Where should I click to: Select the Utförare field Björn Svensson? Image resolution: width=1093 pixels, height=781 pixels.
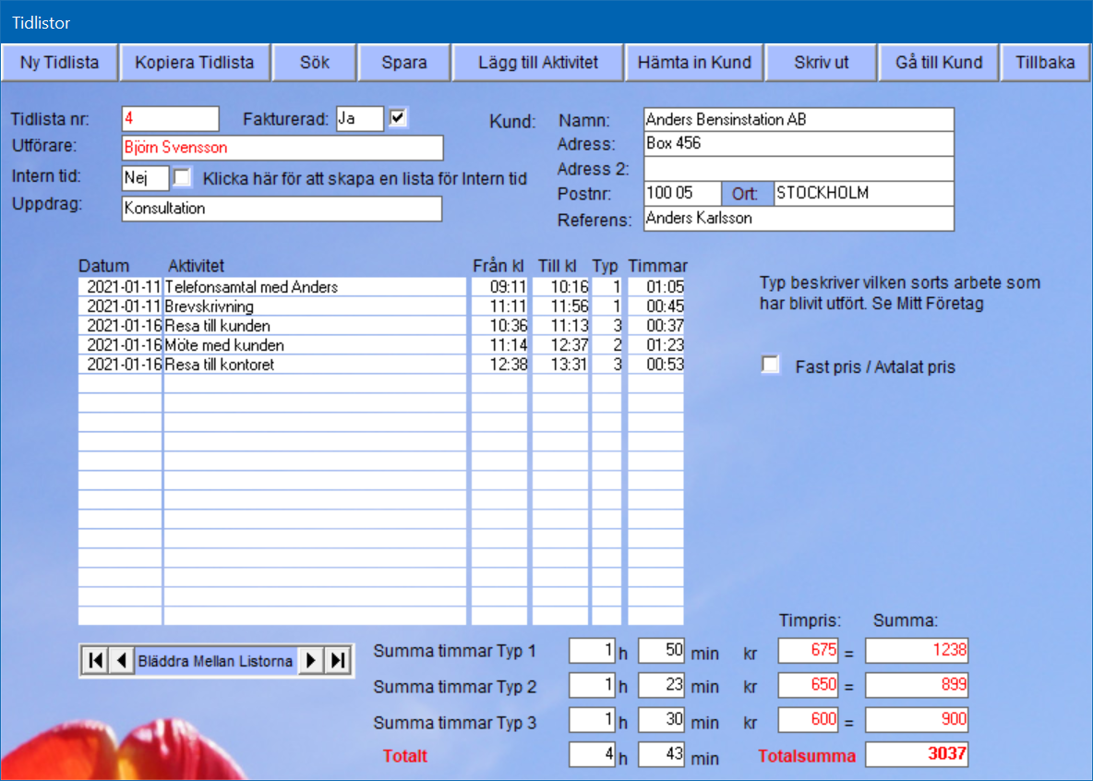pos(282,148)
